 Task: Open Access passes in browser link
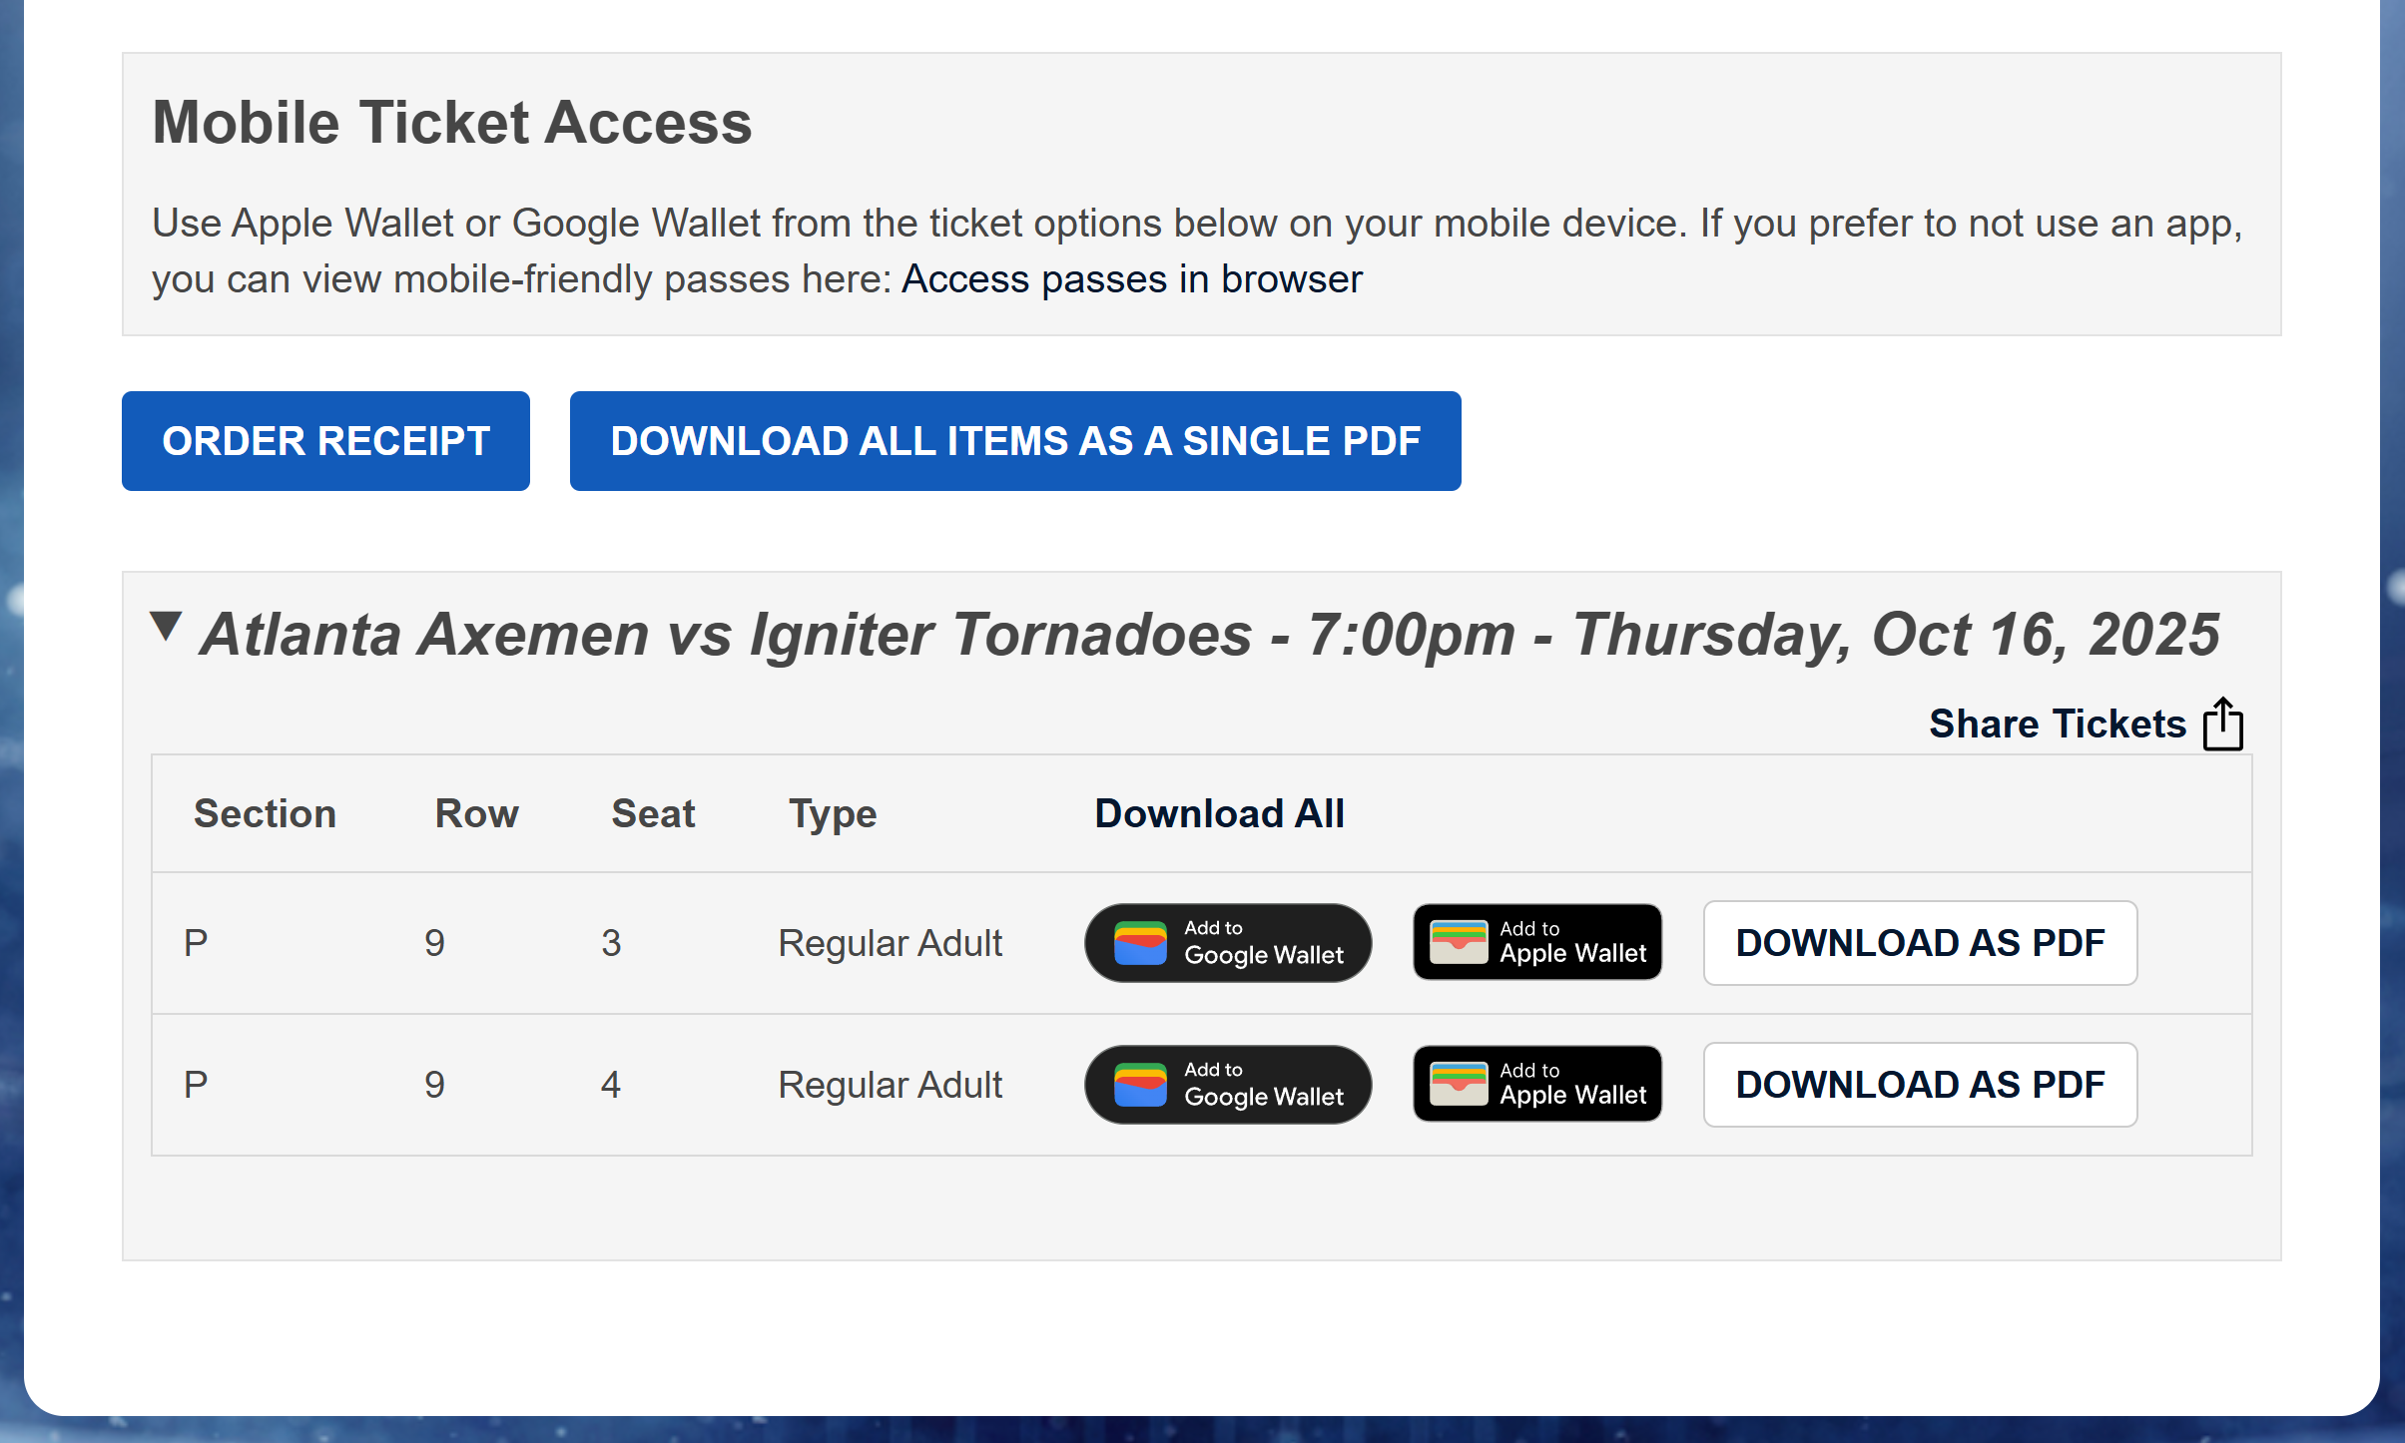1131,279
